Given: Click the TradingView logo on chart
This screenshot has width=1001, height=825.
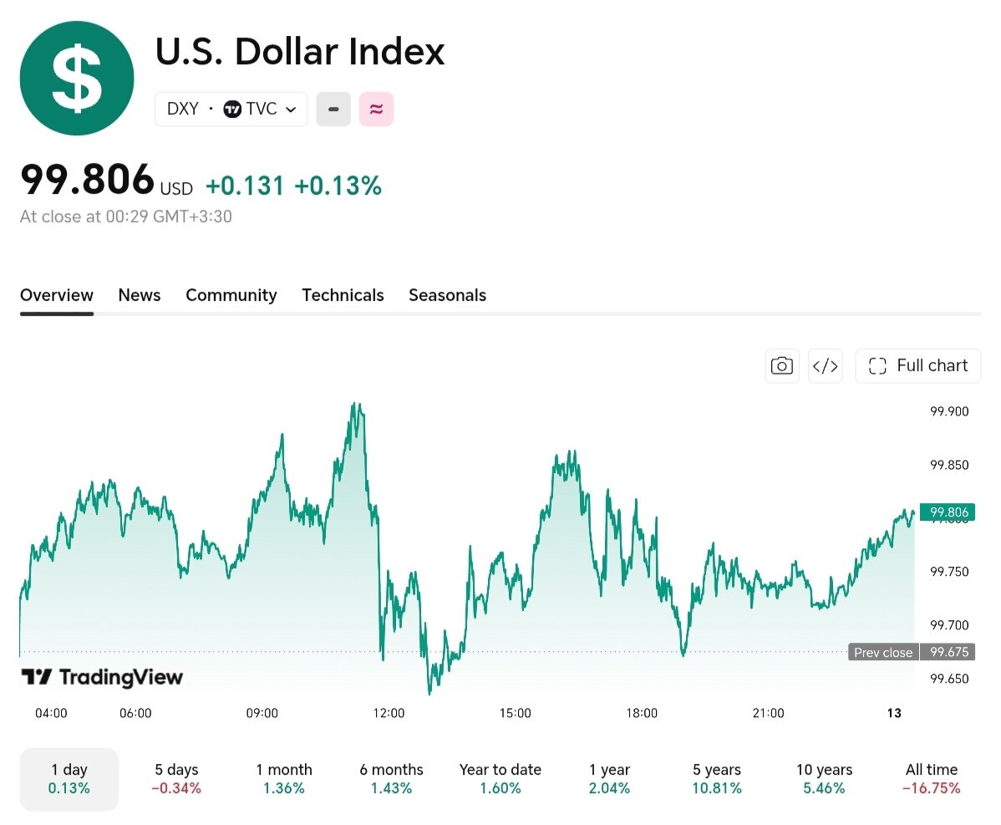Looking at the screenshot, I should [102, 677].
